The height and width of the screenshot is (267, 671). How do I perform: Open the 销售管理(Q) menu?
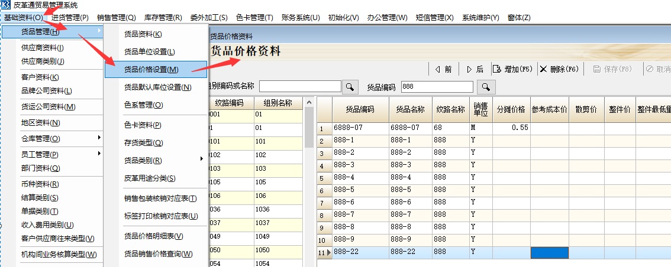117,18
